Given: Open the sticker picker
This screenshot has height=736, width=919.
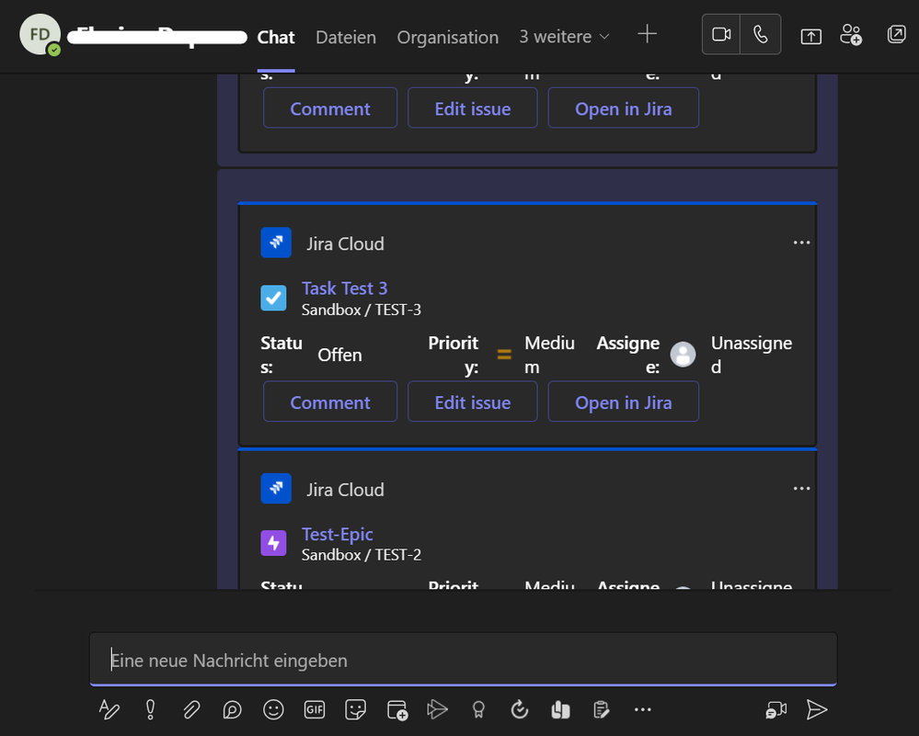Looking at the screenshot, I should pyautogui.click(x=355, y=709).
